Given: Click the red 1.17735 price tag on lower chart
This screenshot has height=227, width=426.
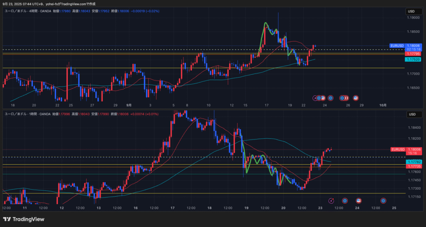Looking at the screenshot, I should 414,166.
